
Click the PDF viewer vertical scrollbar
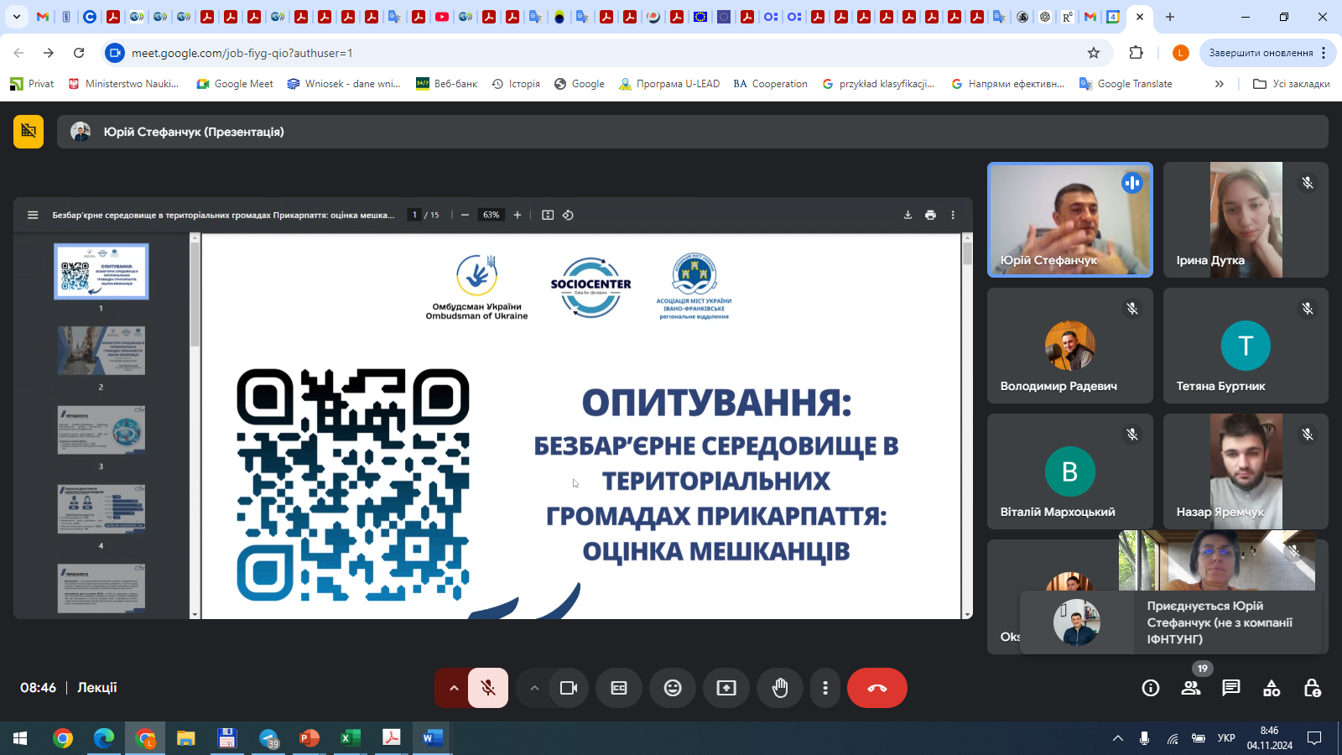(x=967, y=419)
